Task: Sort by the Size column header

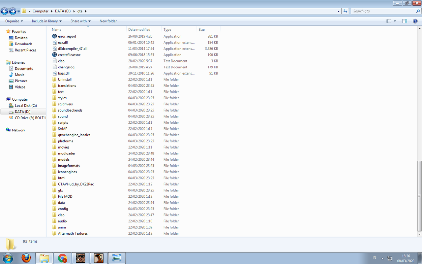Action: (208, 30)
